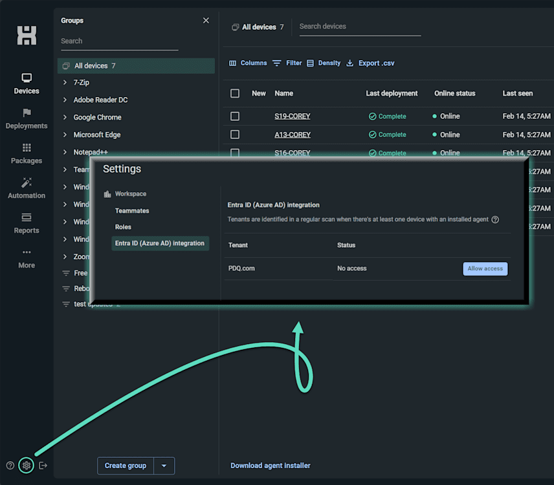The width and height of the screenshot is (554, 485).
Task: Sort by the New column header
Action: point(259,94)
